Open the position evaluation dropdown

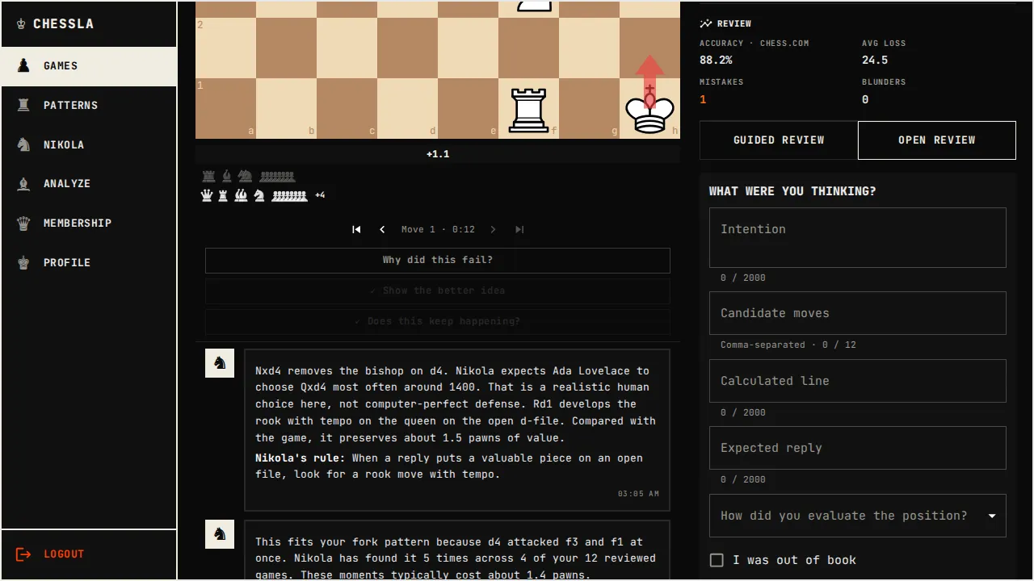tap(858, 516)
